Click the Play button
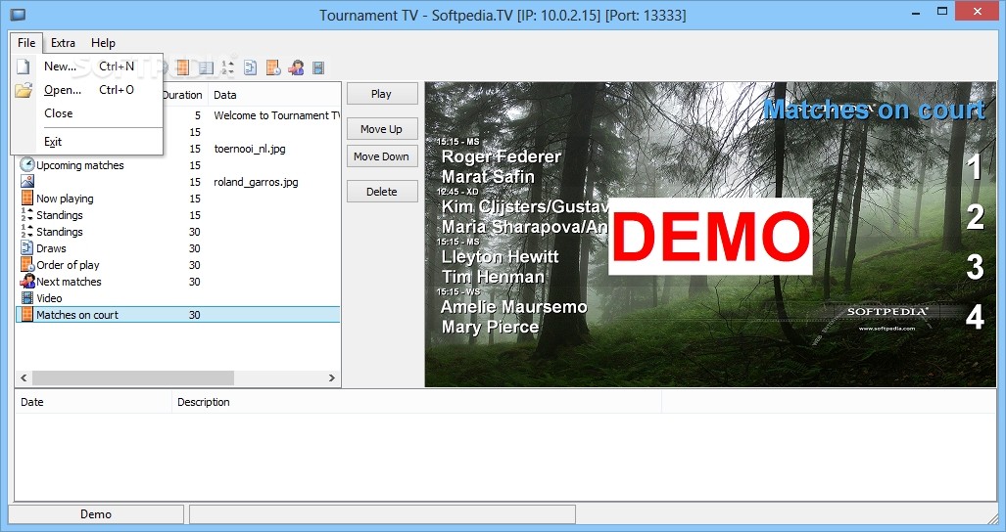This screenshot has width=1006, height=532. click(x=382, y=94)
